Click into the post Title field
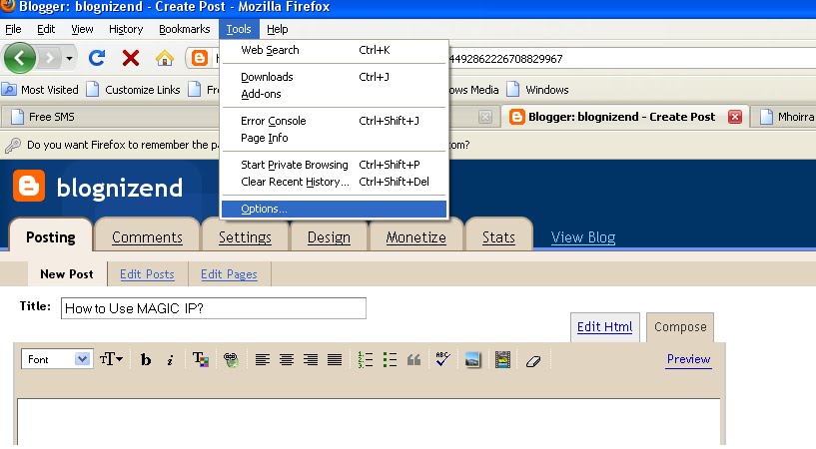816x449 pixels. point(214,308)
